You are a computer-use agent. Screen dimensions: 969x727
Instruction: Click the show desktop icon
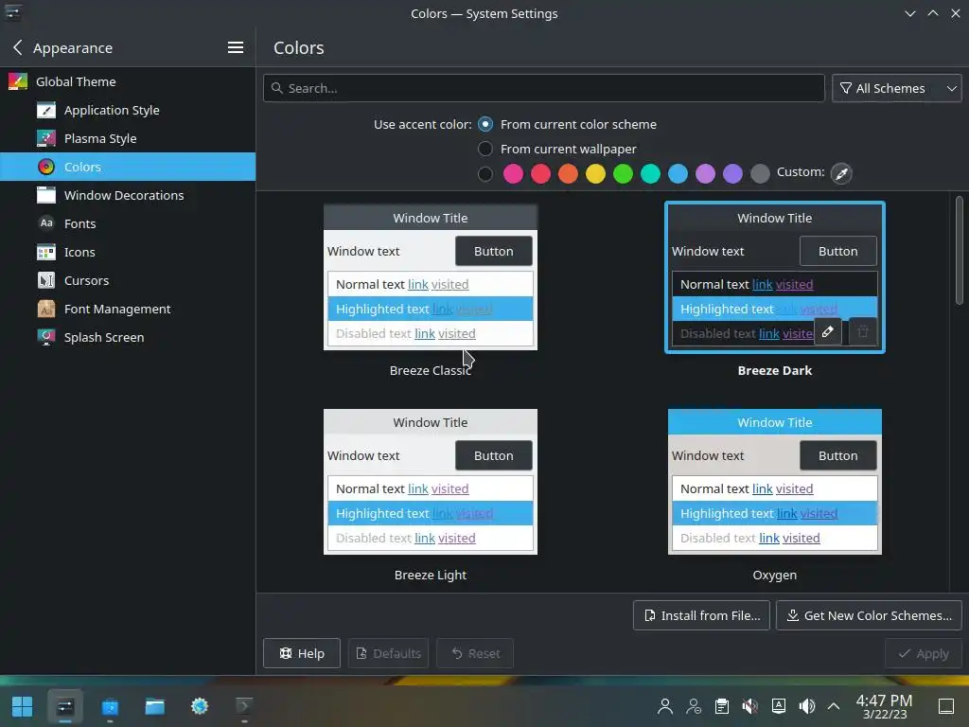[x=946, y=706]
